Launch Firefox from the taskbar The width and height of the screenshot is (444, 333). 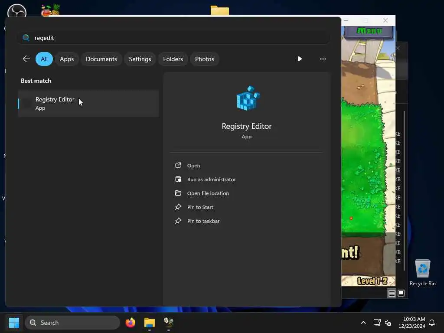click(131, 323)
